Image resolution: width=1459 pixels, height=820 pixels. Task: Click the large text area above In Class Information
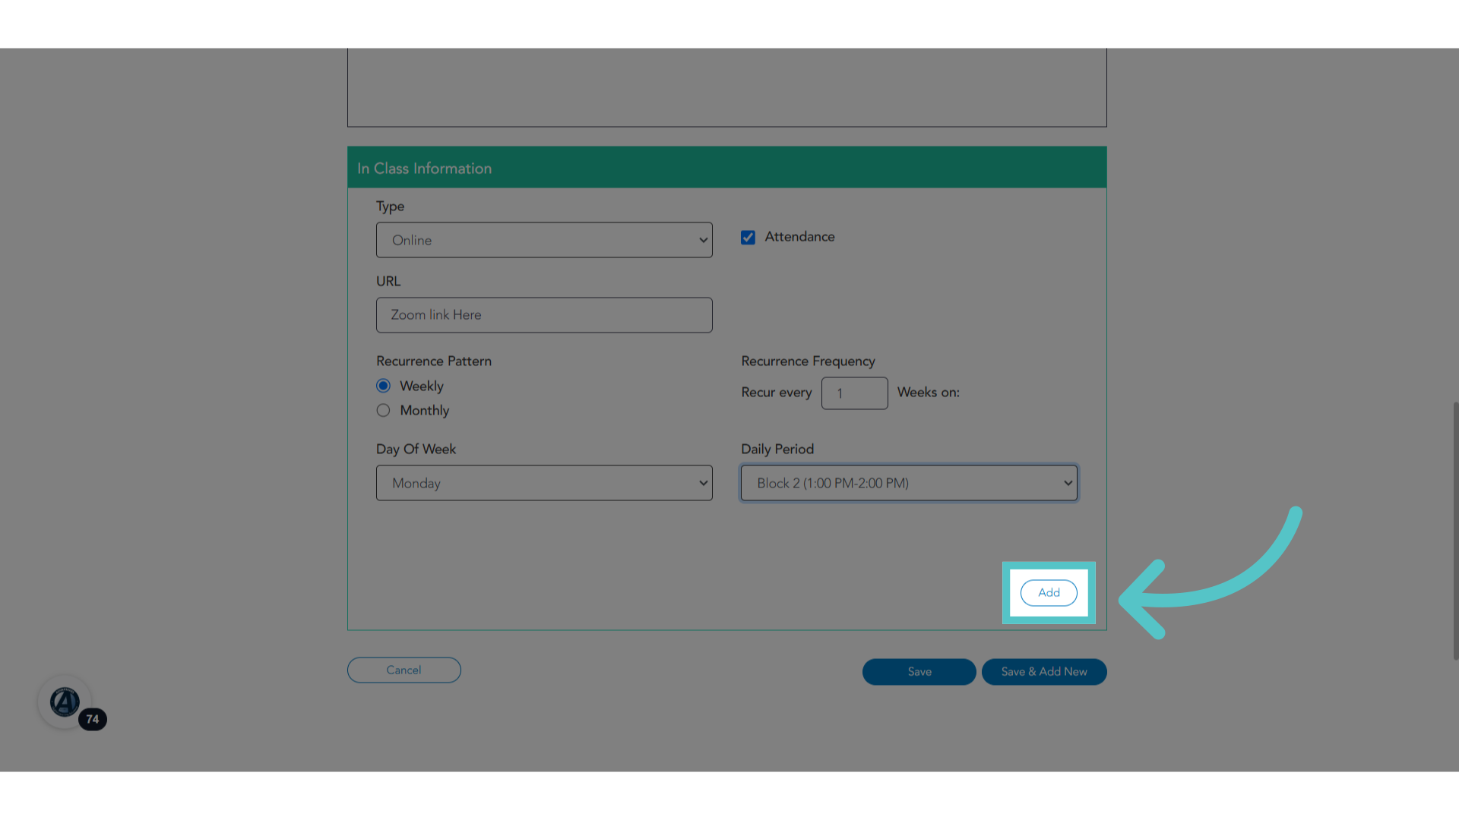point(727,87)
